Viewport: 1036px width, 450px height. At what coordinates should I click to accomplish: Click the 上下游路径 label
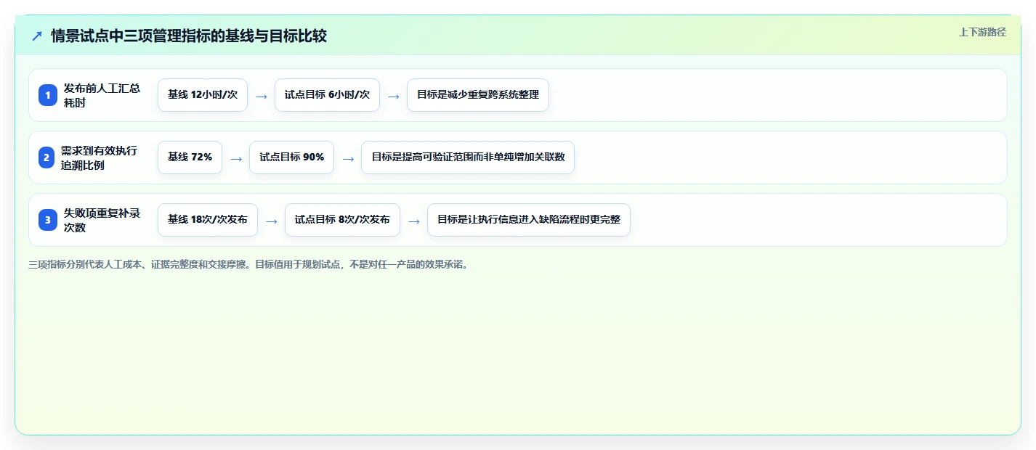982,32
